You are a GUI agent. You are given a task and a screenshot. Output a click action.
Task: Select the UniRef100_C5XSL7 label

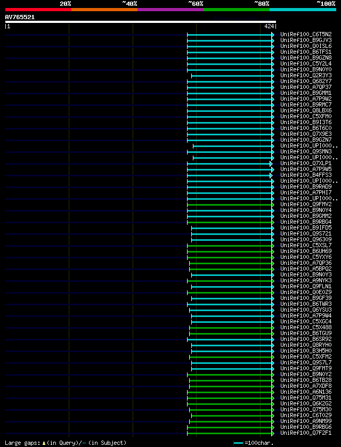tap(306, 246)
